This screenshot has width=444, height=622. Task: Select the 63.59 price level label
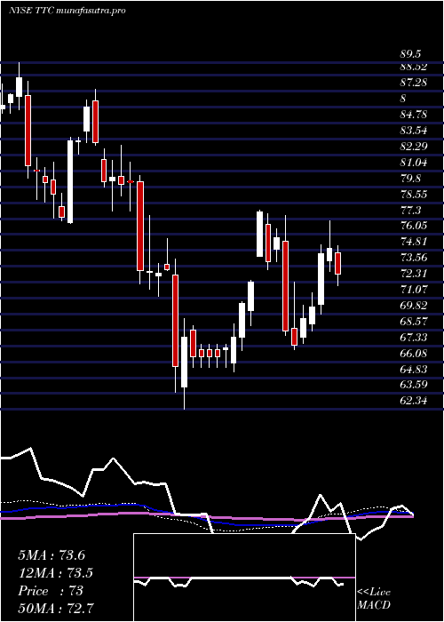tap(414, 385)
